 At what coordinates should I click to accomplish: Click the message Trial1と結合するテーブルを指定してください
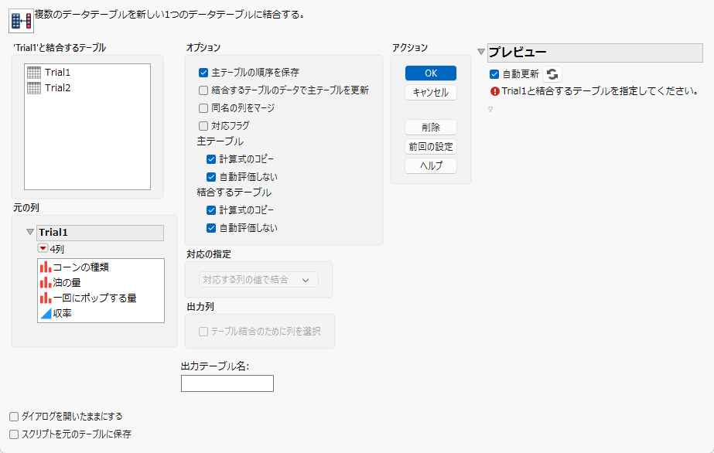click(600, 91)
